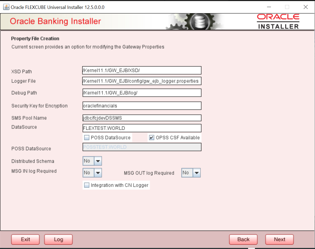Image resolution: width=315 pixels, height=249 pixels.
Task: Tick Integration with CN Logger checkbox
Action: tap(87, 185)
